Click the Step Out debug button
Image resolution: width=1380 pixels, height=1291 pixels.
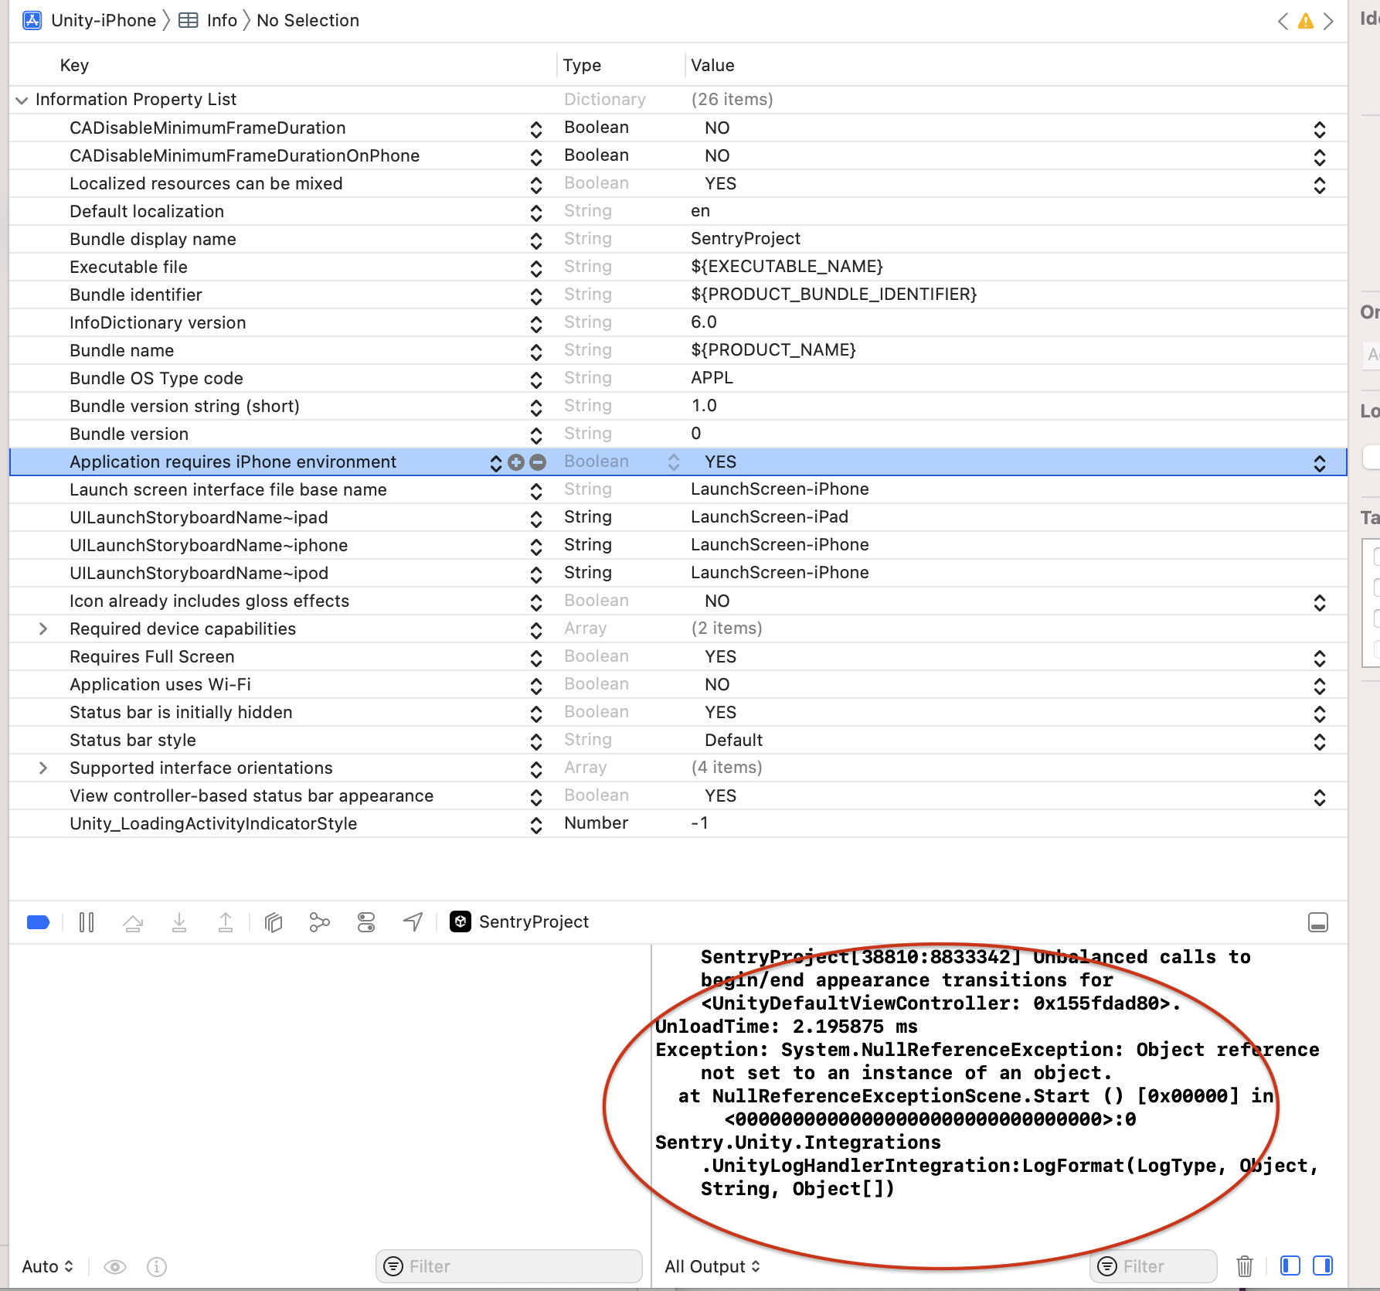[226, 922]
